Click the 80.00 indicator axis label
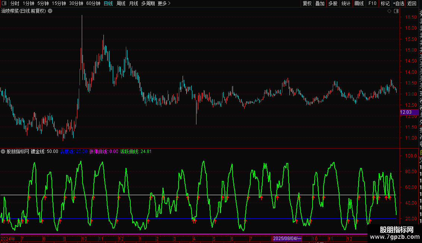Image resolution: width=422 pixels, height=243 pixels. [411, 171]
